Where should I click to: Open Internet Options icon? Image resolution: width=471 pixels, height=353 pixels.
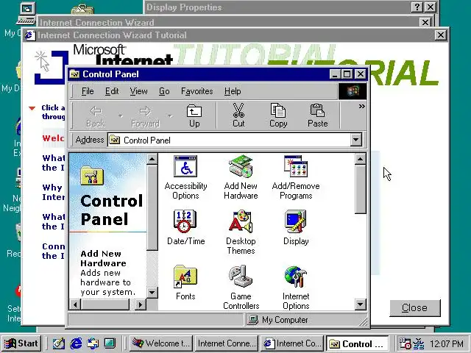coord(296,288)
